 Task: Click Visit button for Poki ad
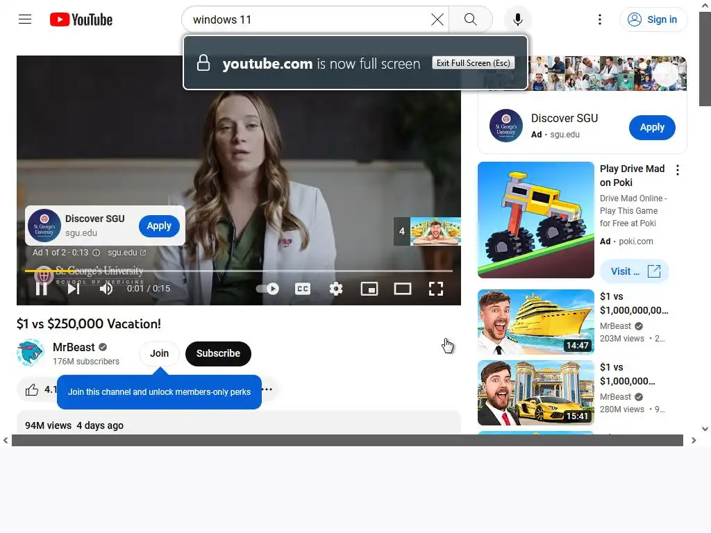coord(635,271)
